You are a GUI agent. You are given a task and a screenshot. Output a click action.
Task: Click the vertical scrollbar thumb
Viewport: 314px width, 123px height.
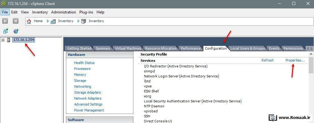point(311,65)
